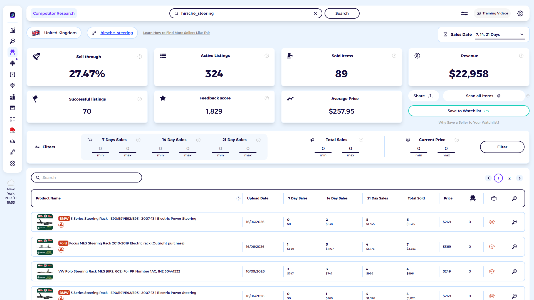This screenshot has width=534, height=300.
Task: Open the filter sliders icon in top bar
Action: click(x=464, y=13)
